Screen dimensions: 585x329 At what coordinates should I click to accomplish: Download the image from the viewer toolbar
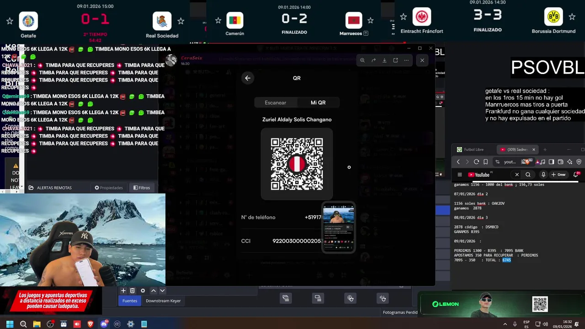tap(384, 60)
